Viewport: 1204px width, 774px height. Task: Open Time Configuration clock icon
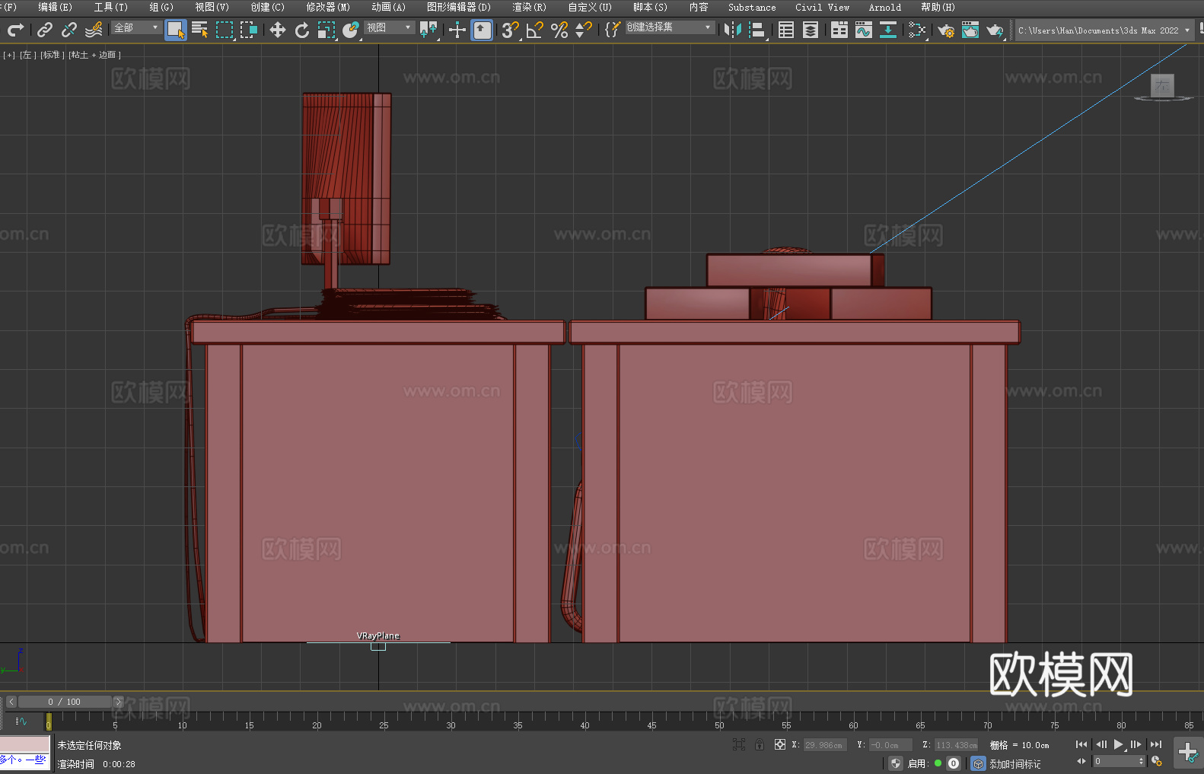[1157, 761]
